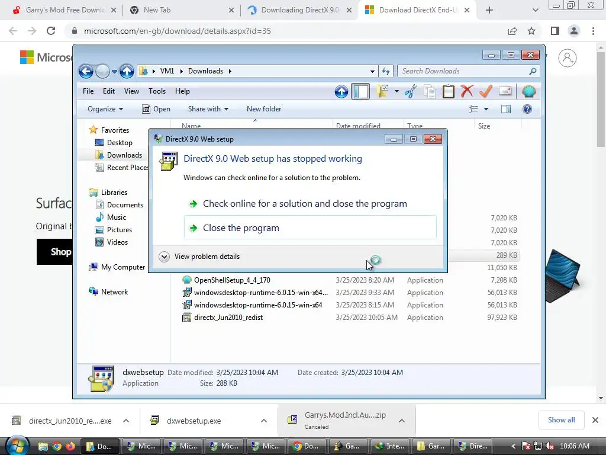This screenshot has height=455, width=606.
Task: Close the Chrome downloads bar
Action: click(x=595, y=420)
